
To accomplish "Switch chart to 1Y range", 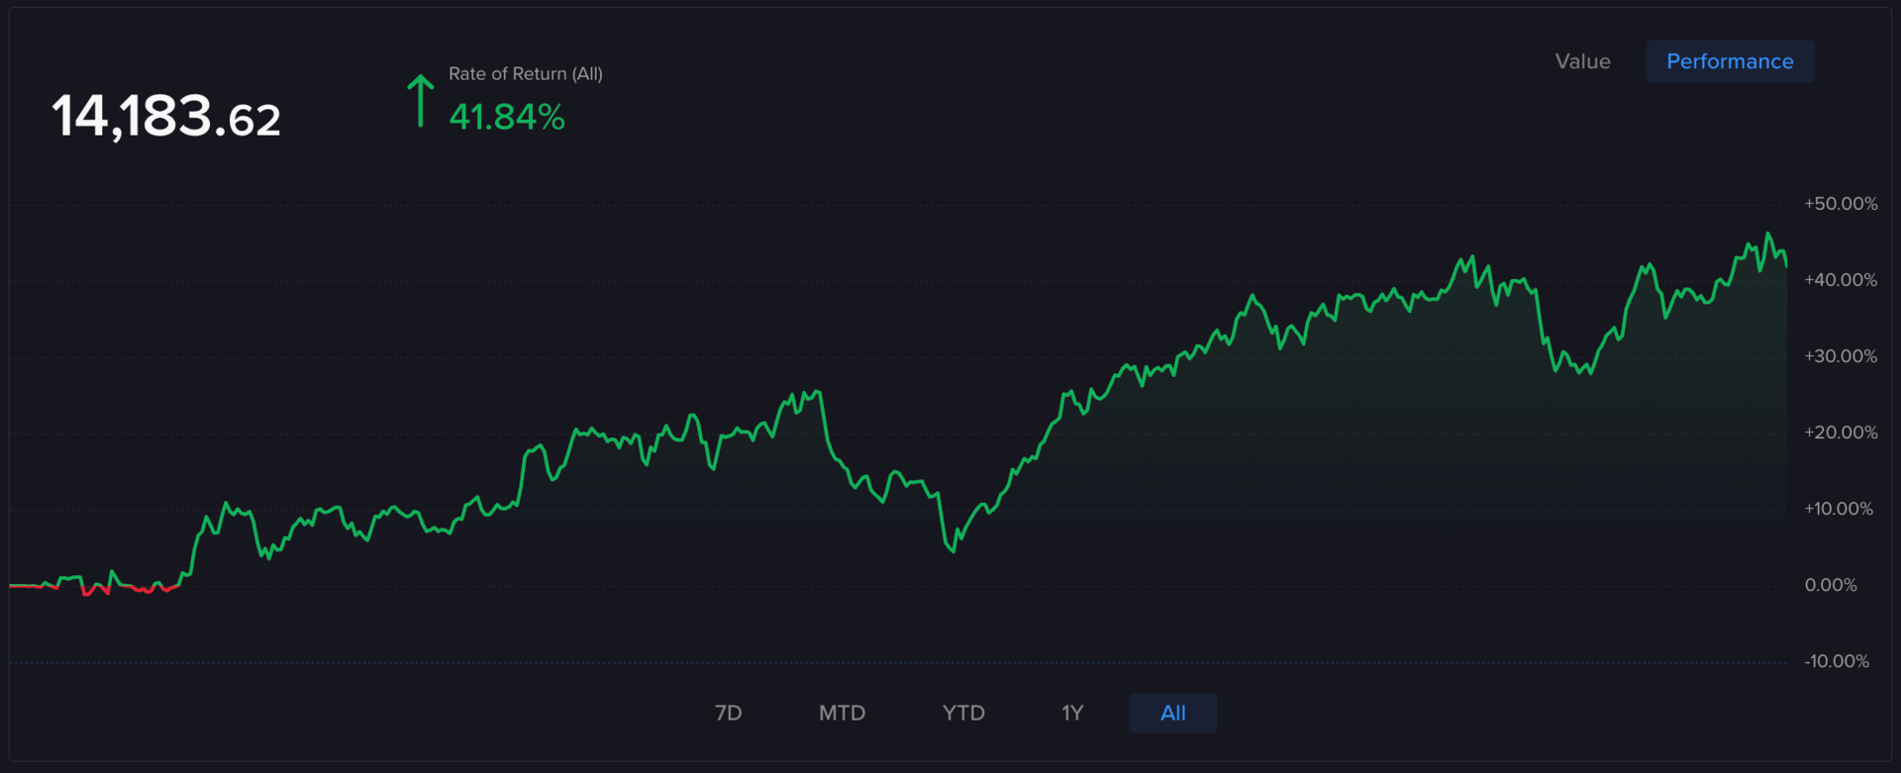I will tap(1072, 713).
